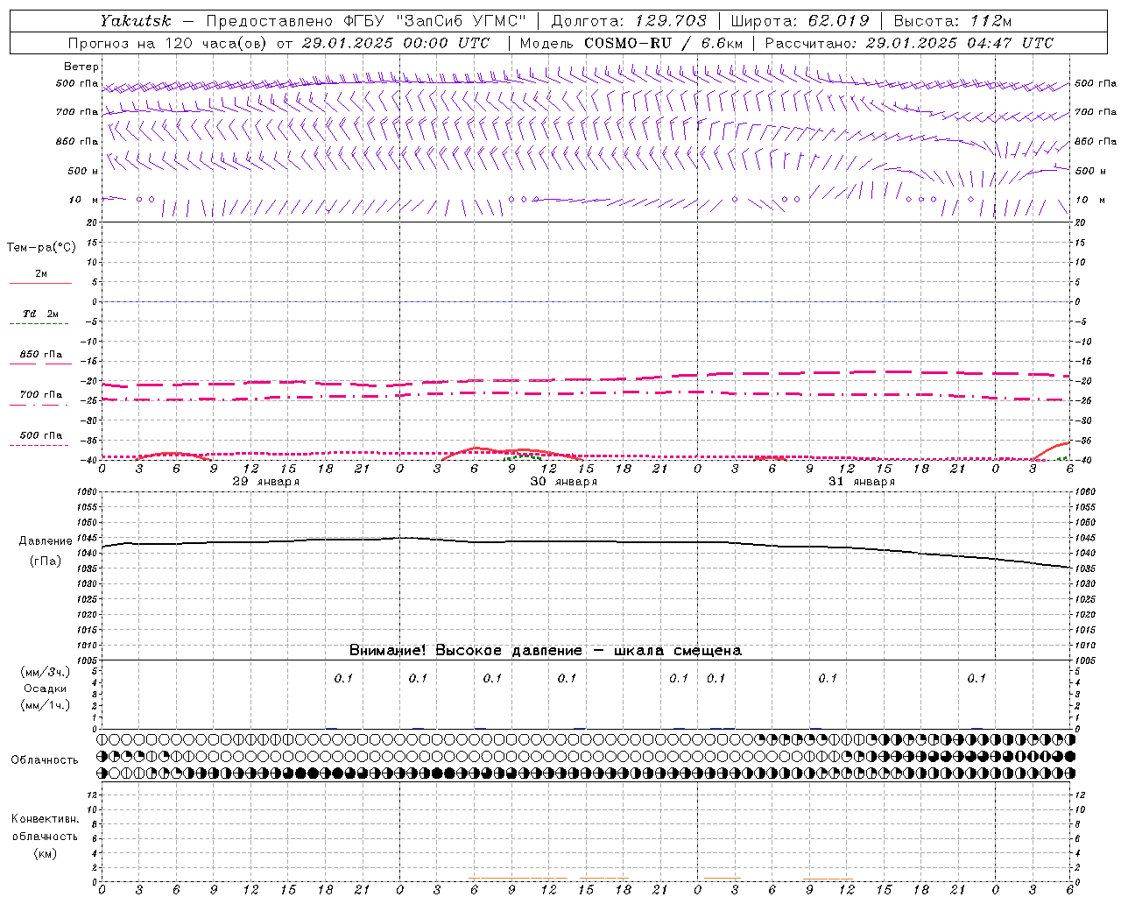Select left-axis "1060" pressure scale value
Image resolution: width=1121 pixels, height=897 pixels.
pyautogui.click(x=87, y=492)
